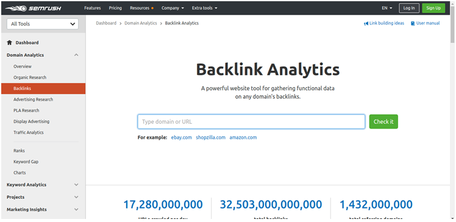This screenshot has width=456, height=222.
Task: Open Traffic Analytics in the sidebar
Action: [29, 132]
